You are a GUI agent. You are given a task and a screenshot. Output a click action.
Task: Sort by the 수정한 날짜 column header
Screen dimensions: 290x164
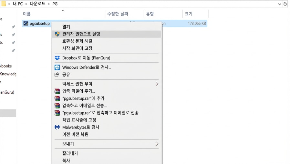coord(118,14)
